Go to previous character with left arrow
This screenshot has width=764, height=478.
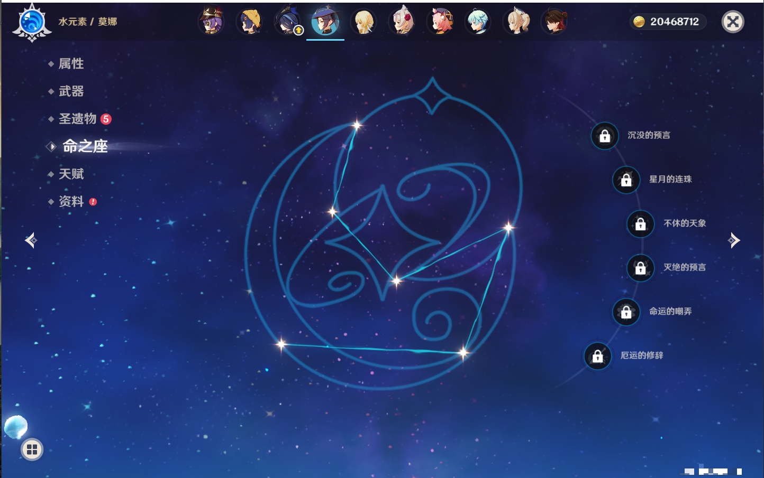coord(31,240)
